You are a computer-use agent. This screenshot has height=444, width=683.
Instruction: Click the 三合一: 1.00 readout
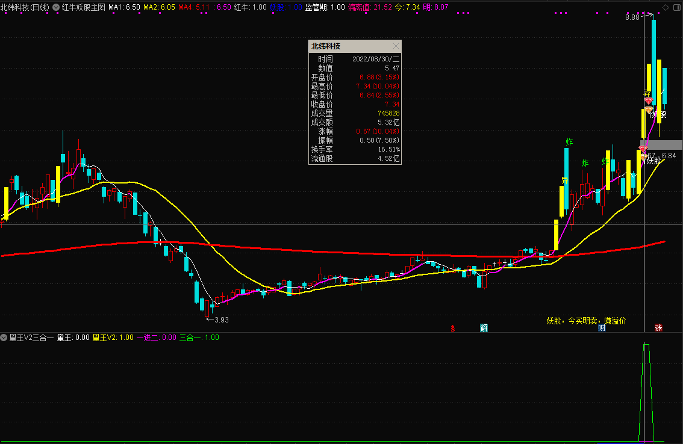click(199, 338)
